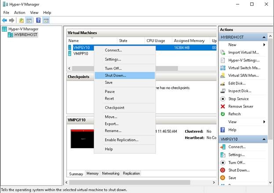The height and width of the screenshot is (193, 274).
Task: Choose Export... from context menu
Action: pyautogui.click(x=125, y=124)
